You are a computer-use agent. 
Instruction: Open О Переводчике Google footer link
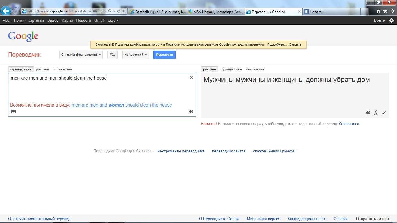pyautogui.click(x=219, y=219)
